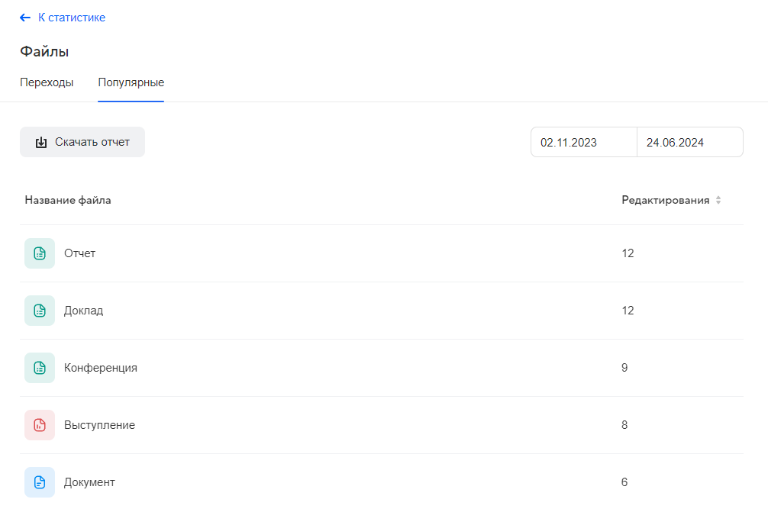Click the sort arrows beside Редактирования
Viewport: 768px width, 509px height.
coord(718,201)
